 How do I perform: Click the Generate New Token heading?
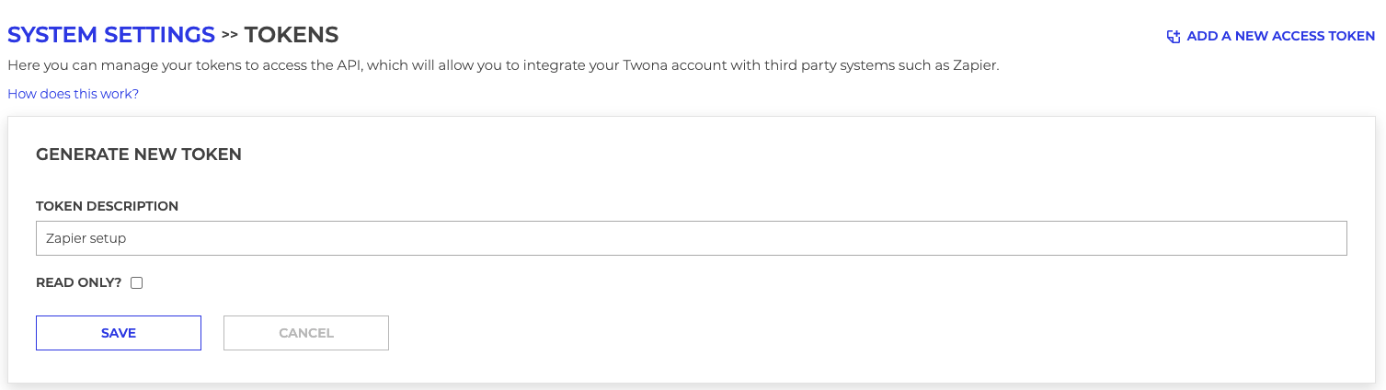(139, 155)
